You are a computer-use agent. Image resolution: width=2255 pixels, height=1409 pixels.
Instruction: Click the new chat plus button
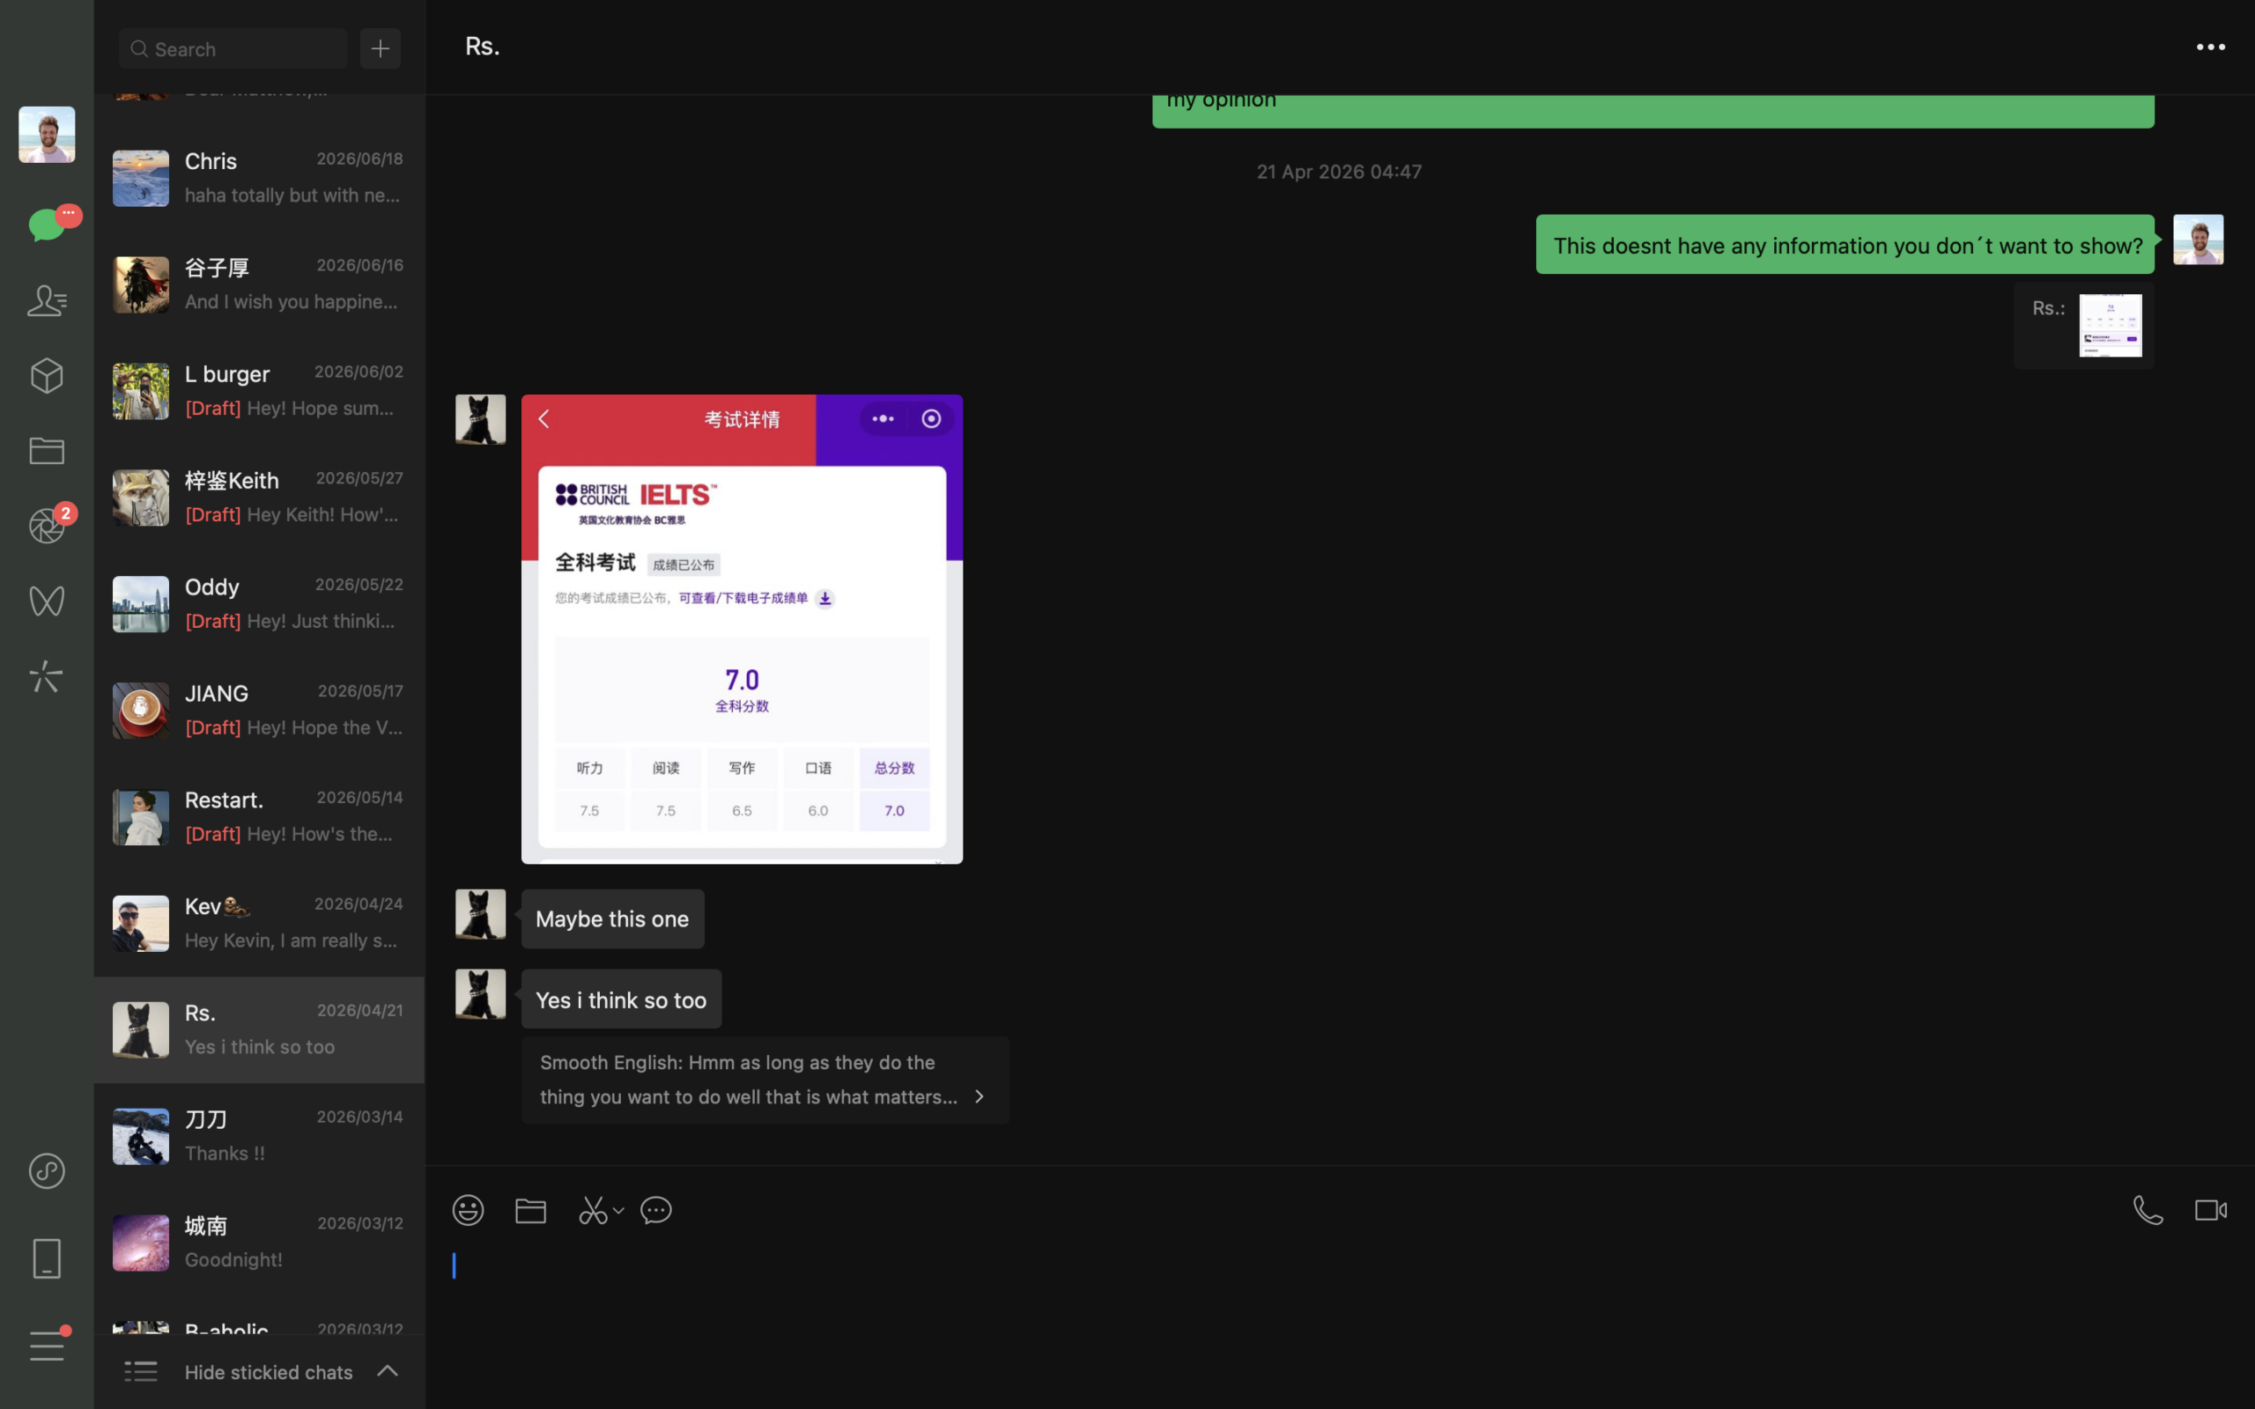381,48
